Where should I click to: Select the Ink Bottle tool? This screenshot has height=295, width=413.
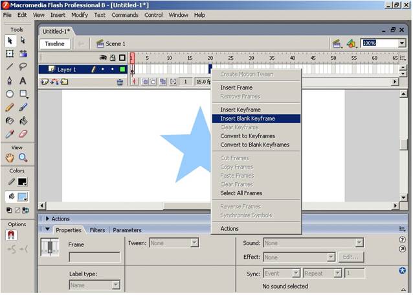[10, 121]
